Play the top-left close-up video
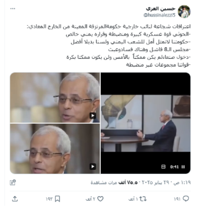Viewport: 197px width, 210px height. 93,115
